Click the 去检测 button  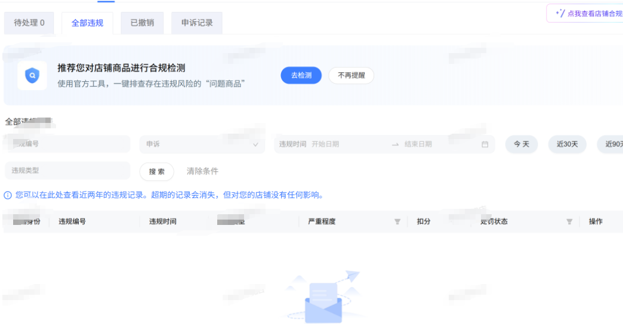pyautogui.click(x=301, y=75)
